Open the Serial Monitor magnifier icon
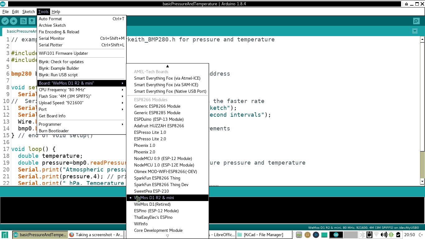The width and height of the screenshot is (425, 239). tap(416, 21)
